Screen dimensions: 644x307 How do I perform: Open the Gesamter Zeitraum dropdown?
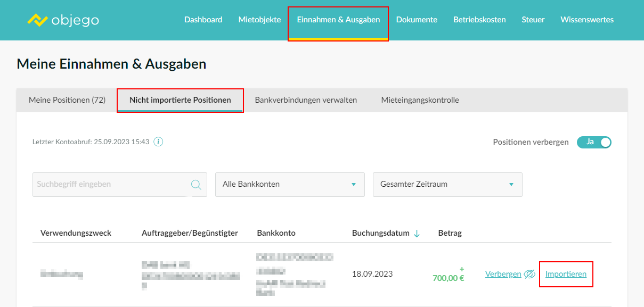[x=447, y=185]
